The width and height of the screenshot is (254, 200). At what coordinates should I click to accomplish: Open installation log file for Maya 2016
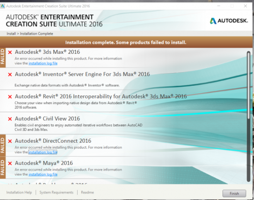(43, 174)
